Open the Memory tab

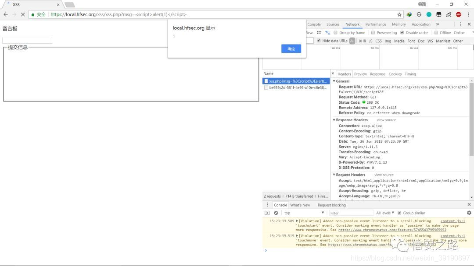399,24
